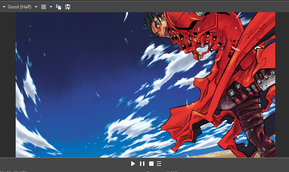
Task: Open dropdown arrow right of Good (Half)
Action: coord(36,7)
